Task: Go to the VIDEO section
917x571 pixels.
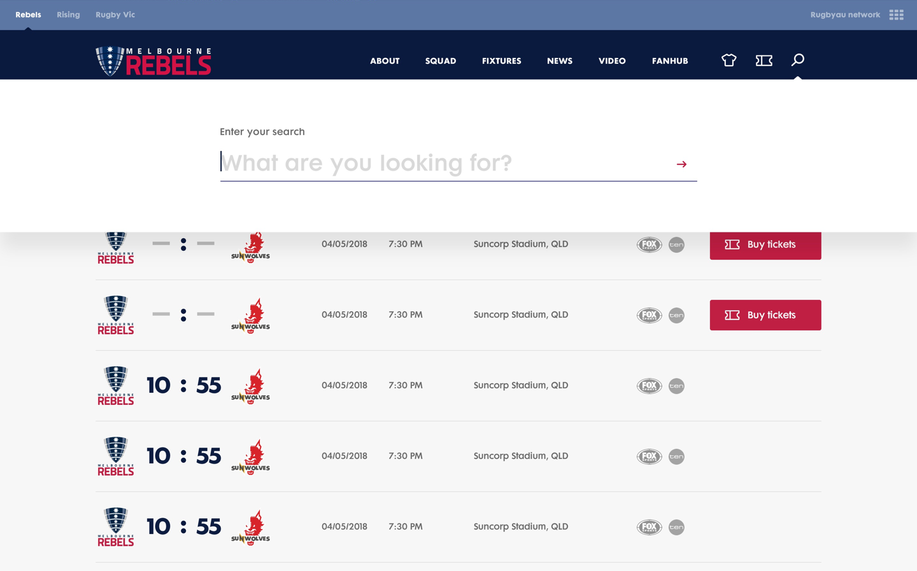Action: coord(612,61)
